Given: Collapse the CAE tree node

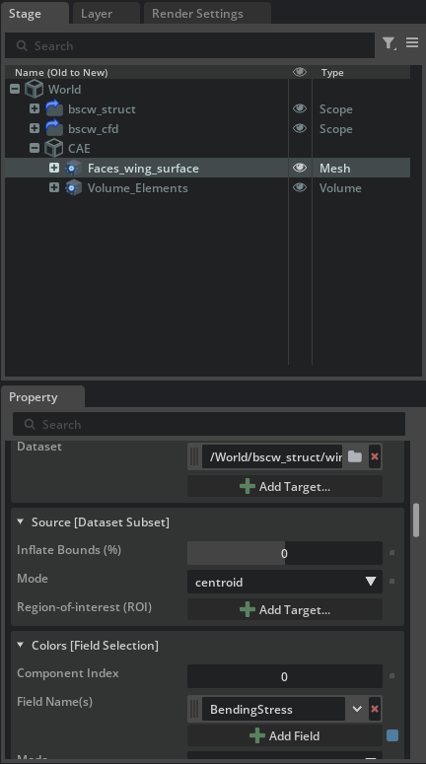Looking at the screenshot, I should [x=35, y=148].
